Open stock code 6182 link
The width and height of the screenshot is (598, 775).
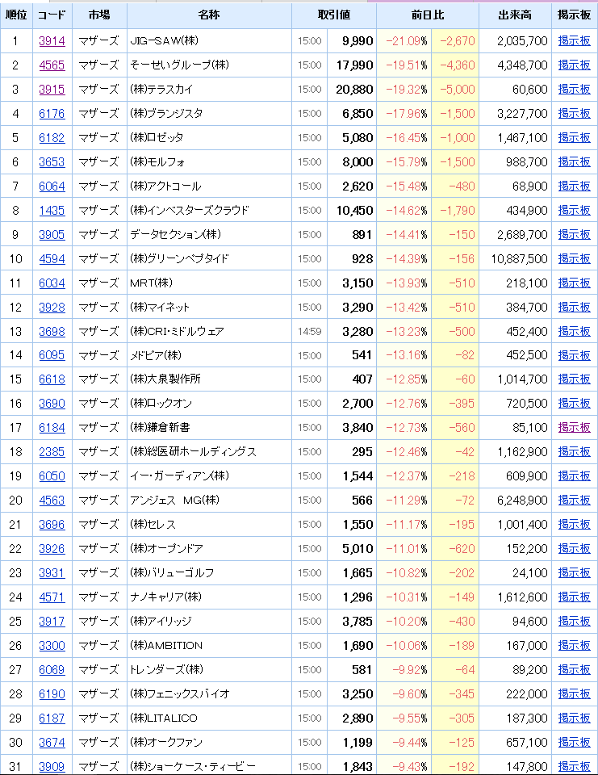tap(52, 138)
